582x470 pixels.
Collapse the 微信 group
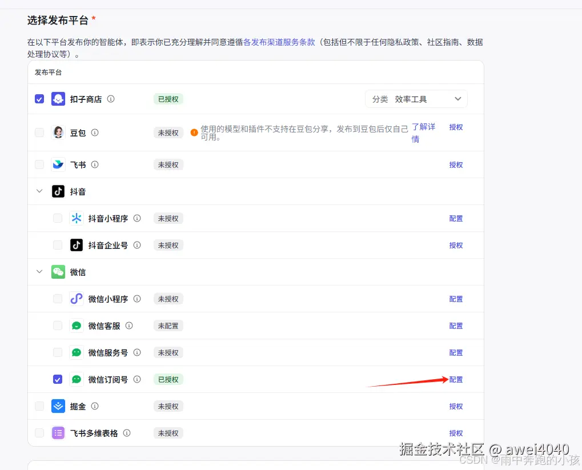[39, 272]
